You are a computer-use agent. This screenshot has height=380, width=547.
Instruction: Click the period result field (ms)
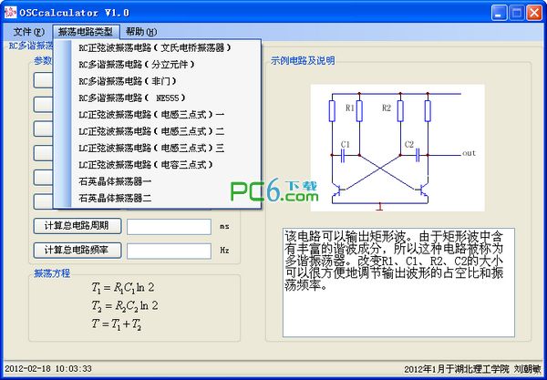[x=169, y=226]
